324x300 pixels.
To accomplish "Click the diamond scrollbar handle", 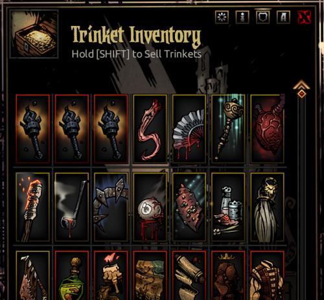I will pos(302,94).
